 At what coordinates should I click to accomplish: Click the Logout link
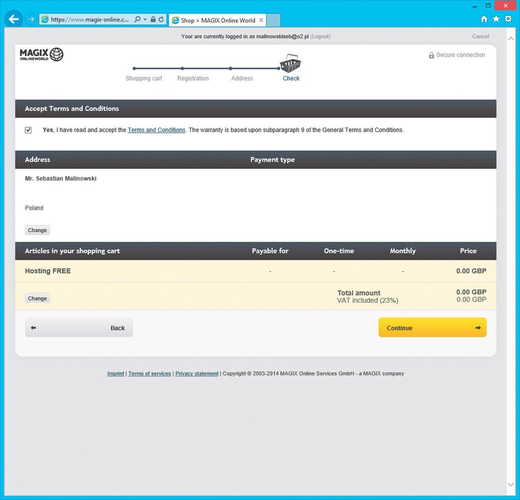(320, 36)
